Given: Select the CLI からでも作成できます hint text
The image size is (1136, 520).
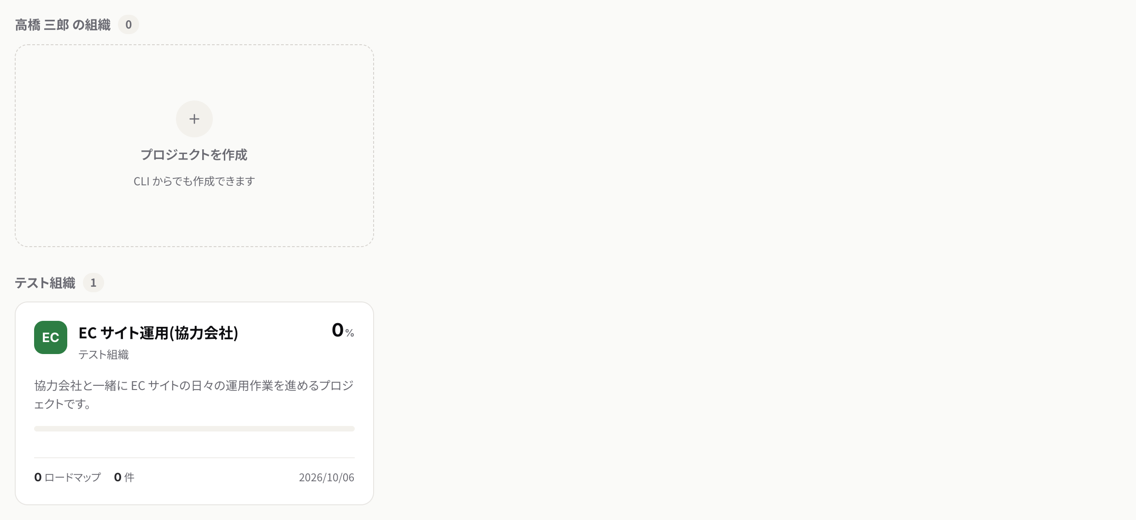Looking at the screenshot, I should click(x=194, y=181).
